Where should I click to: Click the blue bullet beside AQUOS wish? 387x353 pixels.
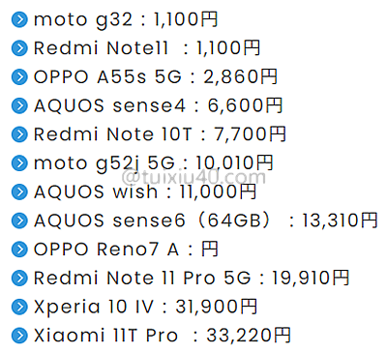(x=19, y=191)
